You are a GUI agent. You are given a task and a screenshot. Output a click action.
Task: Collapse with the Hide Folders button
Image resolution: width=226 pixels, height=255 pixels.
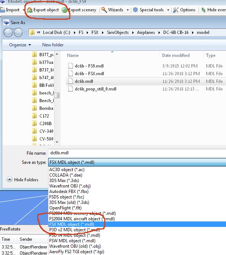click(x=23, y=180)
